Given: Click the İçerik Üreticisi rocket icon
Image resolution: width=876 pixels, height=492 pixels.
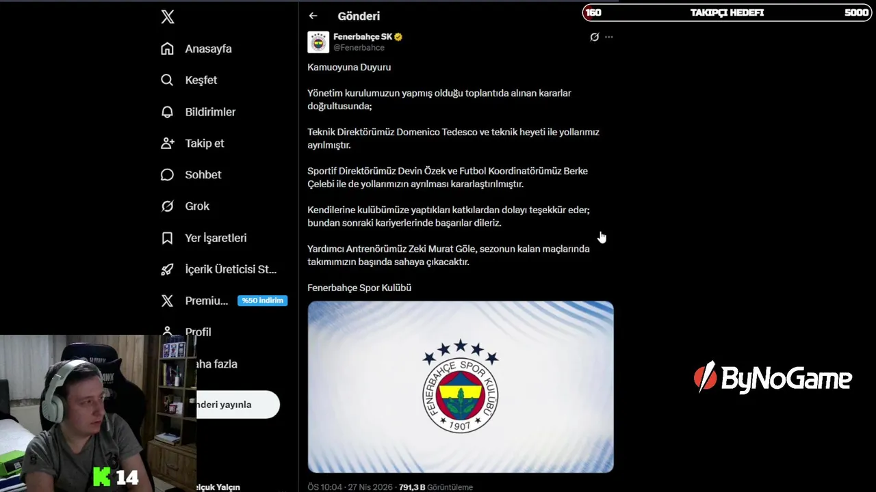Looking at the screenshot, I should [167, 269].
